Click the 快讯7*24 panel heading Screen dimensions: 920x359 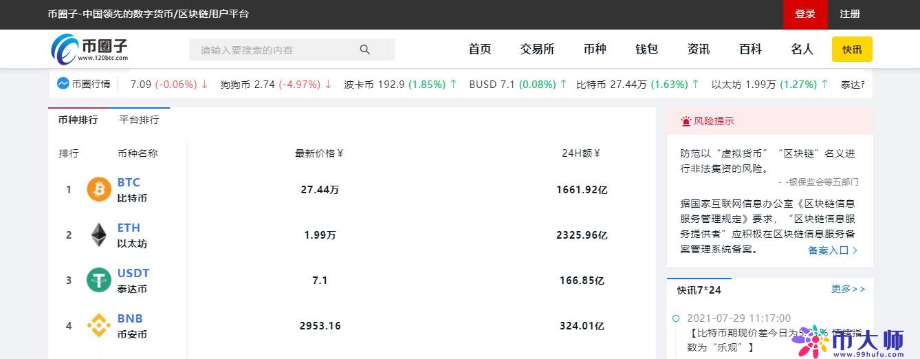point(699,290)
